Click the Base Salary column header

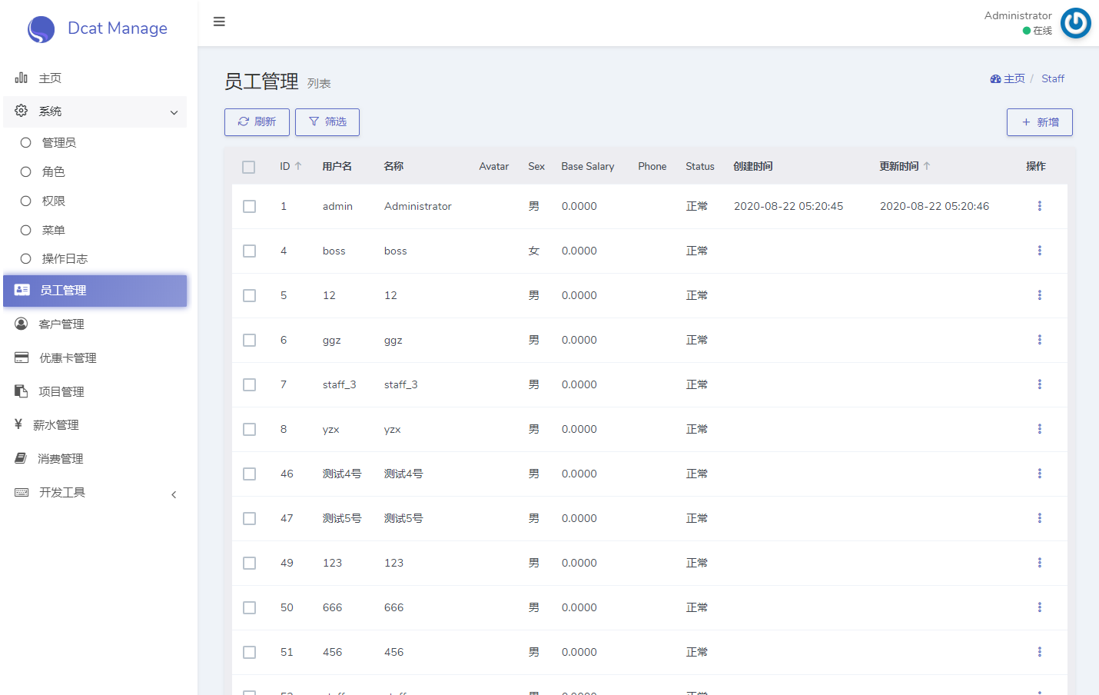(588, 166)
